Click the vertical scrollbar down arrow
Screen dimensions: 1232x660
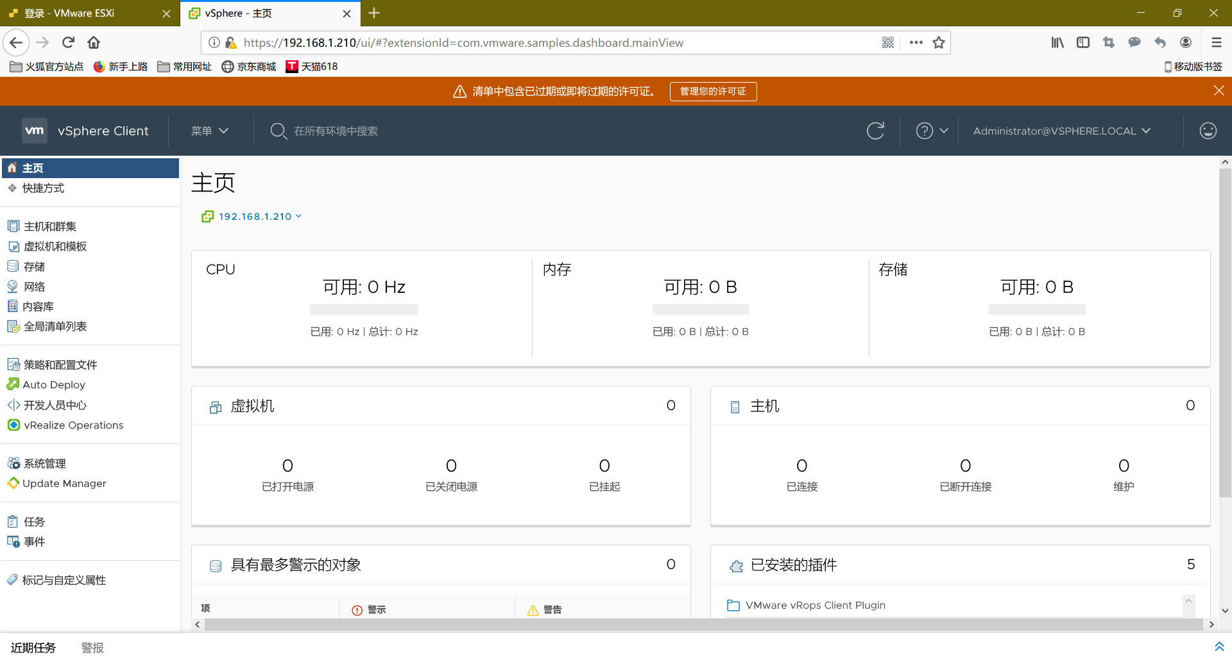click(x=1225, y=611)
